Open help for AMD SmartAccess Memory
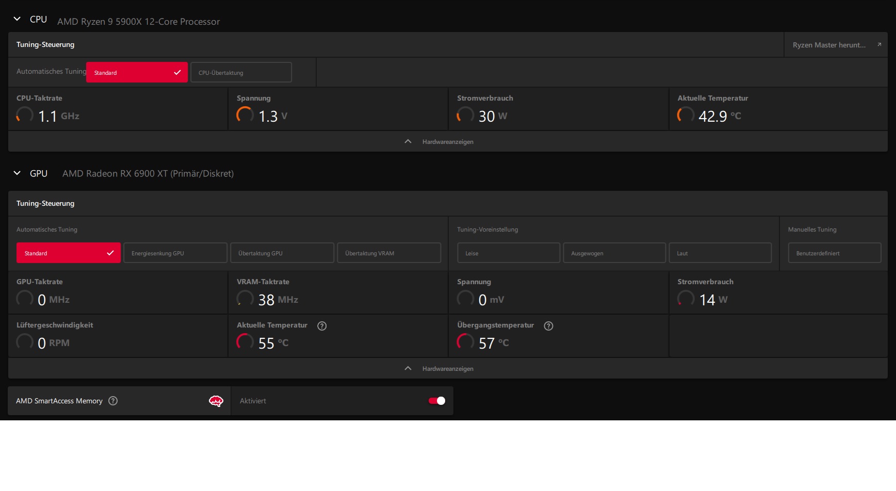This screenshot has width=896, height=491. [x=113, y=401]
